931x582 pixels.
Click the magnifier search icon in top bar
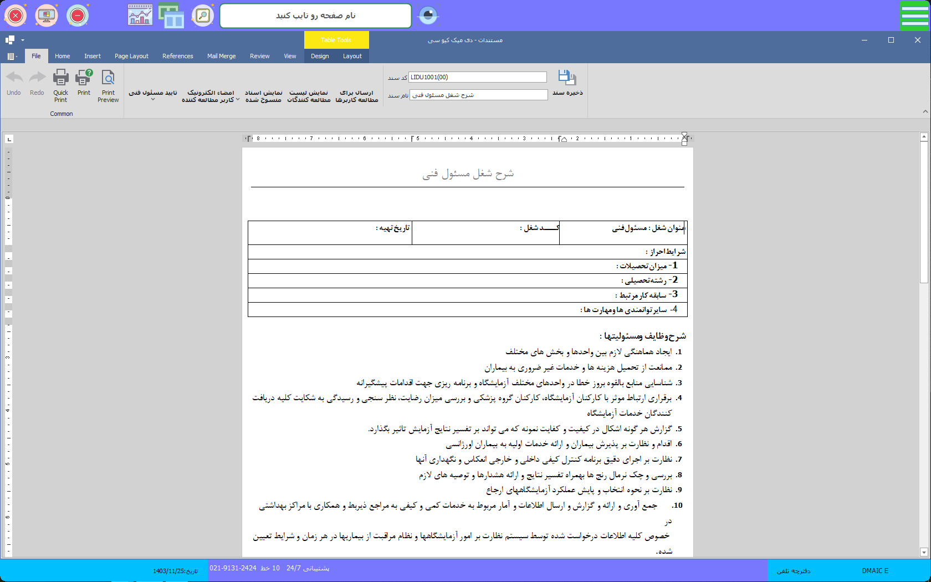point(203,16)
